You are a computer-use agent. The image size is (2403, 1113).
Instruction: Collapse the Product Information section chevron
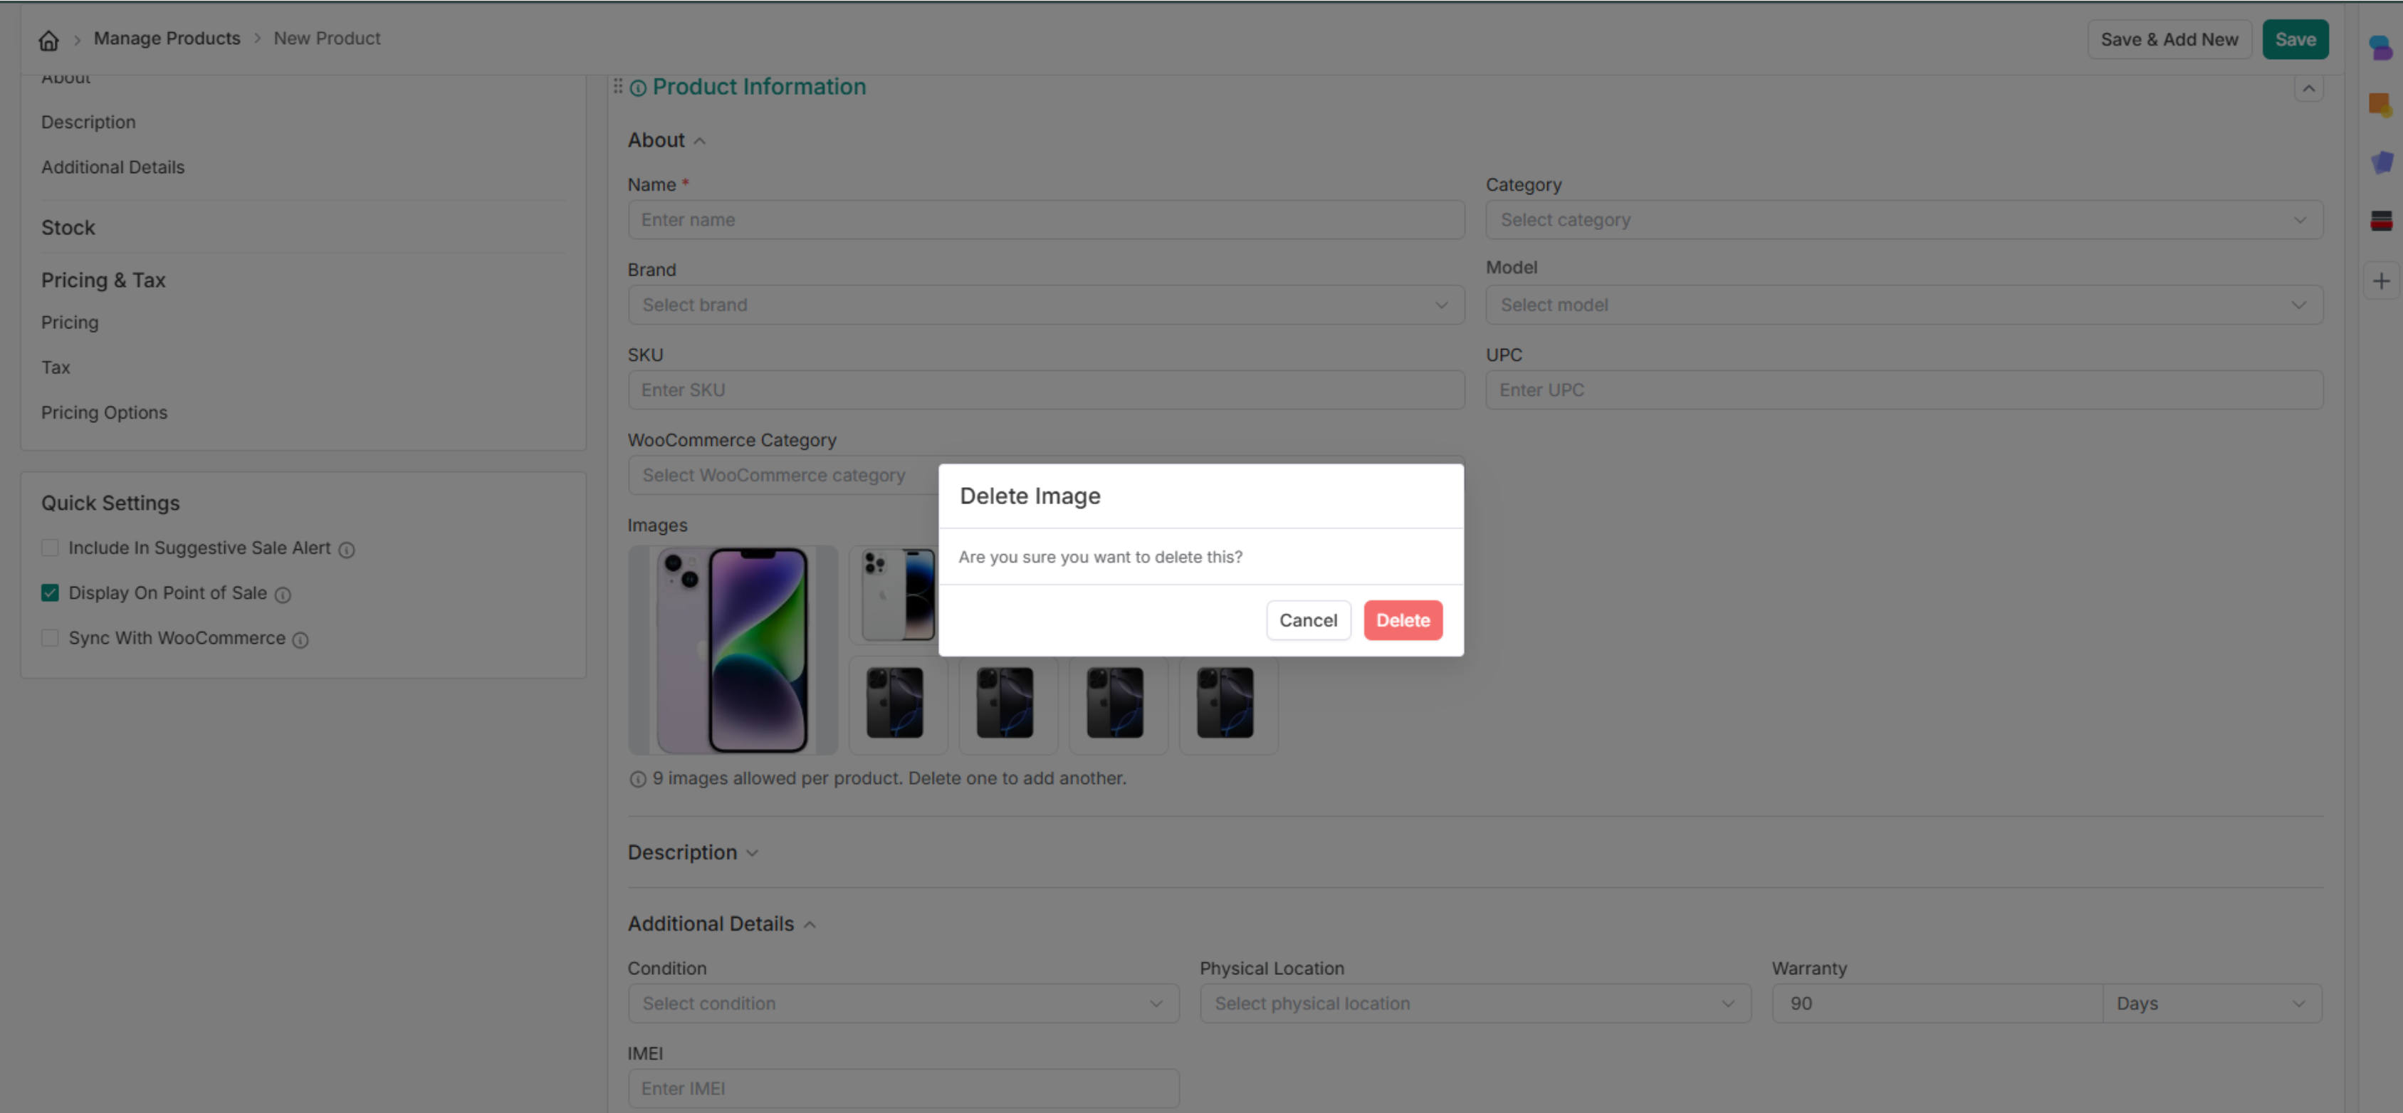coord(2308,88)
